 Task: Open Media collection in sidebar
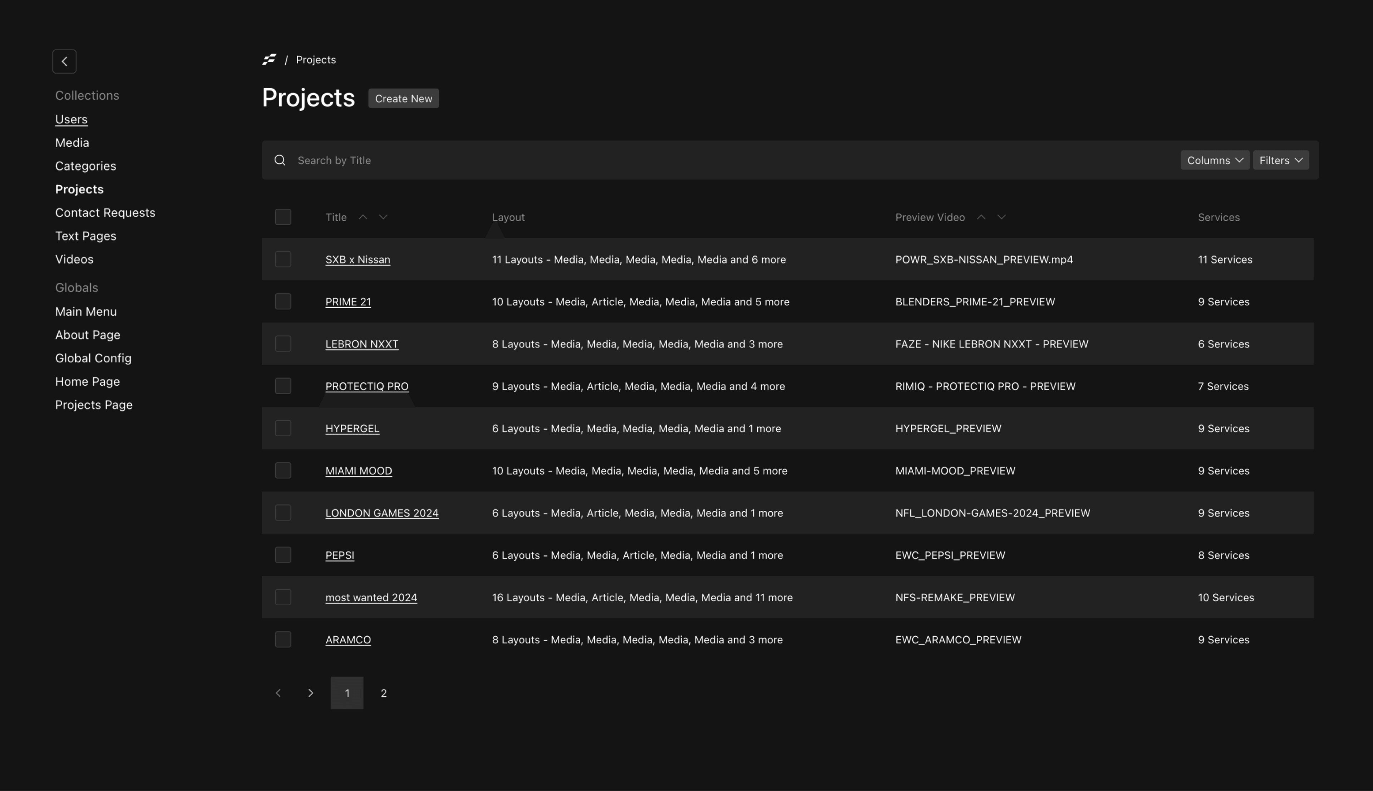coord(72,143)
